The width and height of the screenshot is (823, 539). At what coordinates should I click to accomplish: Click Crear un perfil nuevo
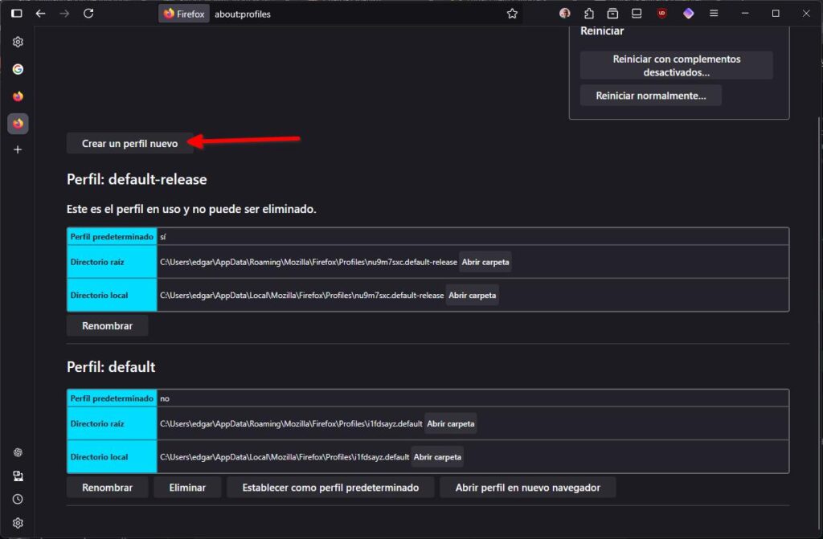[x=129, y=143]
